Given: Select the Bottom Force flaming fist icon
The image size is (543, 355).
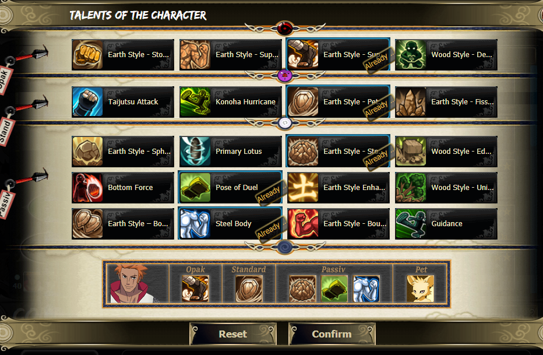Looking at the screenshot, I should tap(87, 187).
